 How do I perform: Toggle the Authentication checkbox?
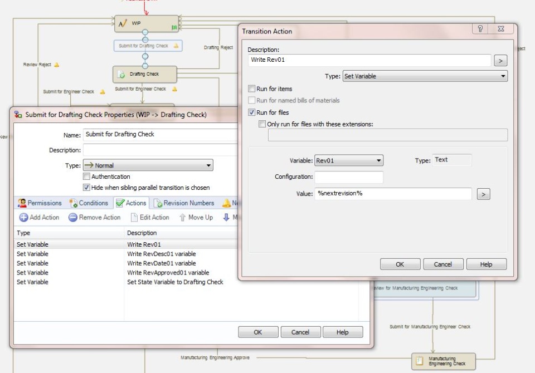[x=87, y=176]
